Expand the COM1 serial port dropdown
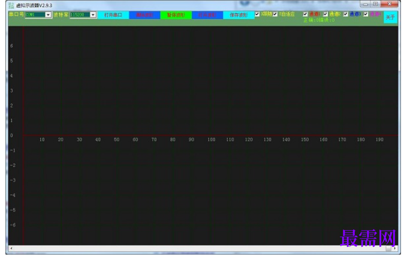The image size is (407, 257). click(48, 15)
